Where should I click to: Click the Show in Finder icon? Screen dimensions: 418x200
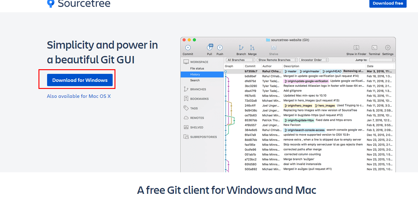click(x=356, y=48)
